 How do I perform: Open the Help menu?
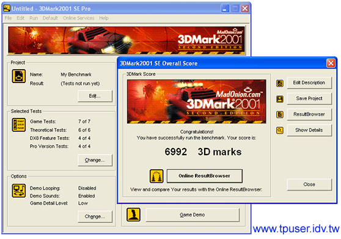[x=104, y=18]
